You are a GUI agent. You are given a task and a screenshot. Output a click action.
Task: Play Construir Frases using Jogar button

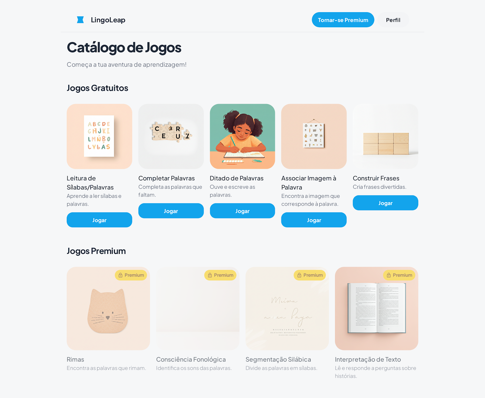coord(386,203)
